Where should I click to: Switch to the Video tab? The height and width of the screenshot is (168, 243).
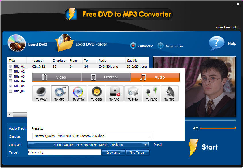pyautogui.click(x=57, y=77)
